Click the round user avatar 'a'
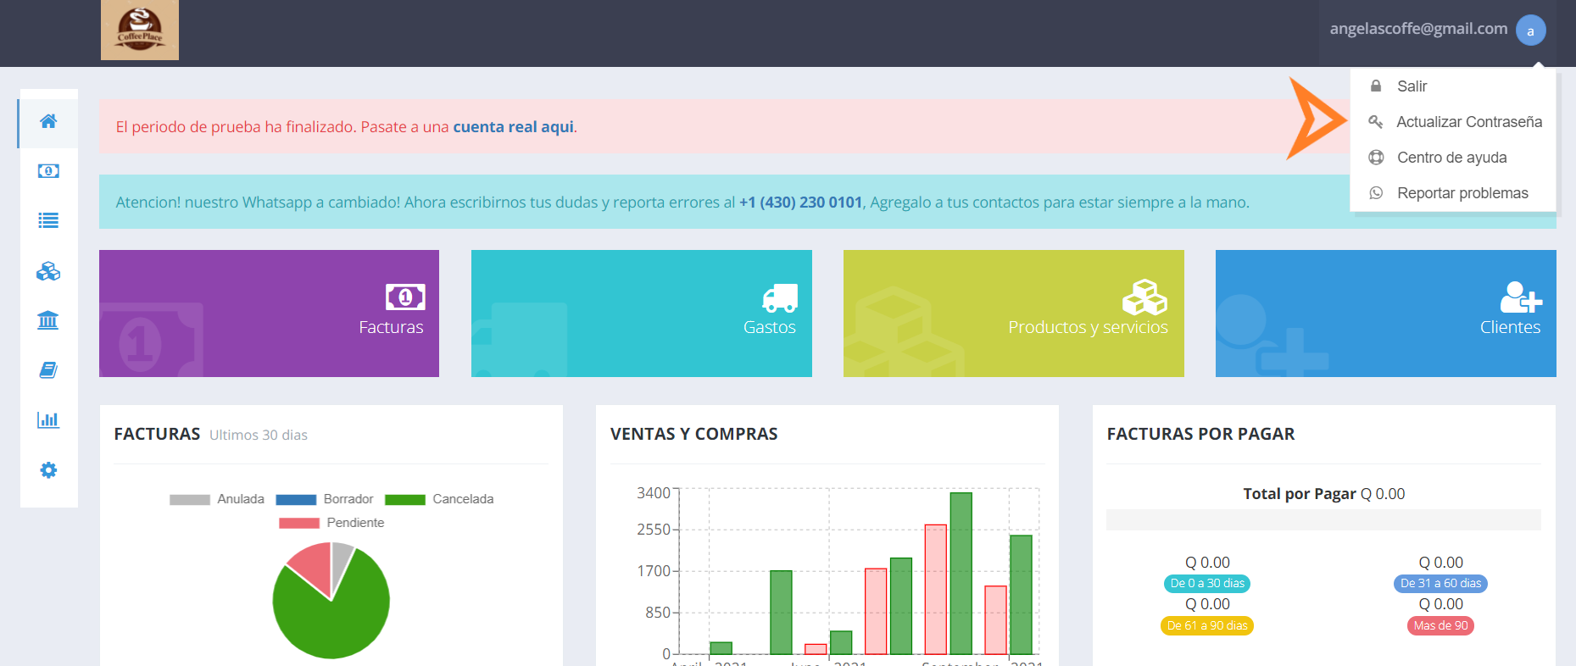The image size is (1576, 666). tap(1530, 31)
